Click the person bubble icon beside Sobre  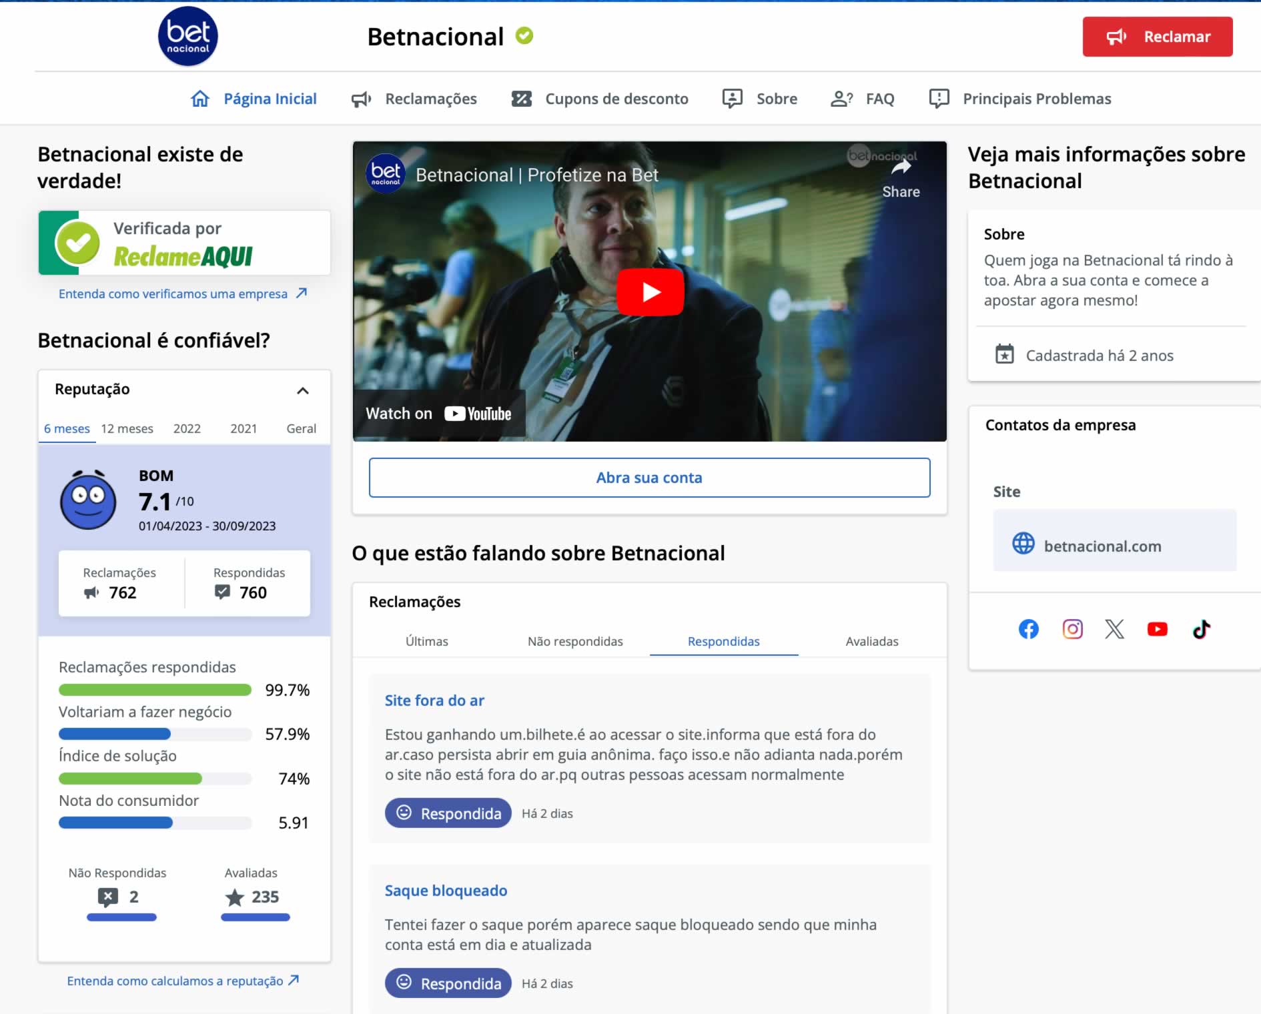click(x=732, y=99)
